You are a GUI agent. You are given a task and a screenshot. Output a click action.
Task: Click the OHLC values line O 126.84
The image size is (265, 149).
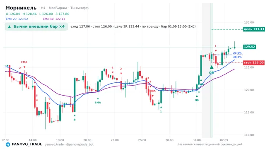pos(38,14)
